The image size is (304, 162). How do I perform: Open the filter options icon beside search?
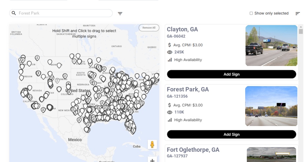pos(120,14)
